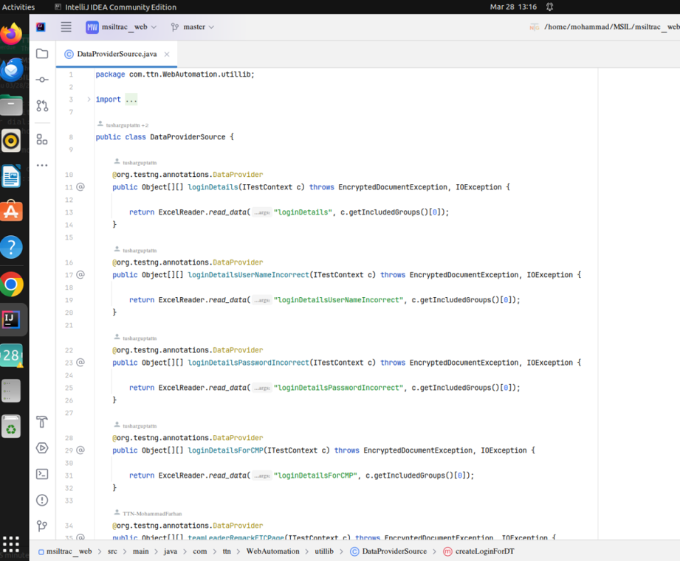Open the Project tool window folder icon
680x561 pixels.
pyautogui.click(x=42, y=53)
